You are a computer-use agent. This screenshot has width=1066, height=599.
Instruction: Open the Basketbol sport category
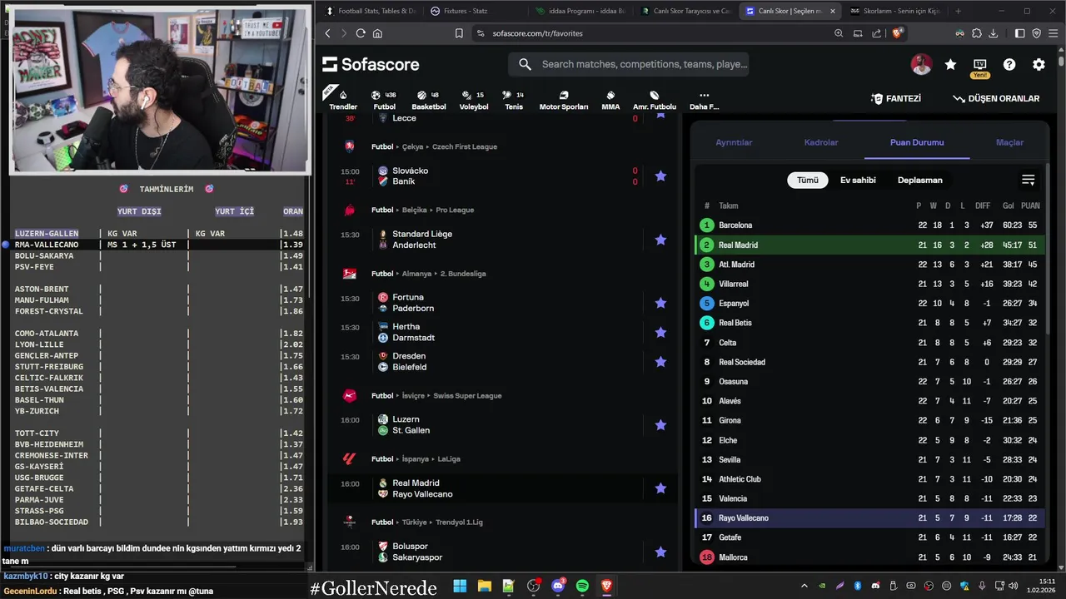[428, 100]
